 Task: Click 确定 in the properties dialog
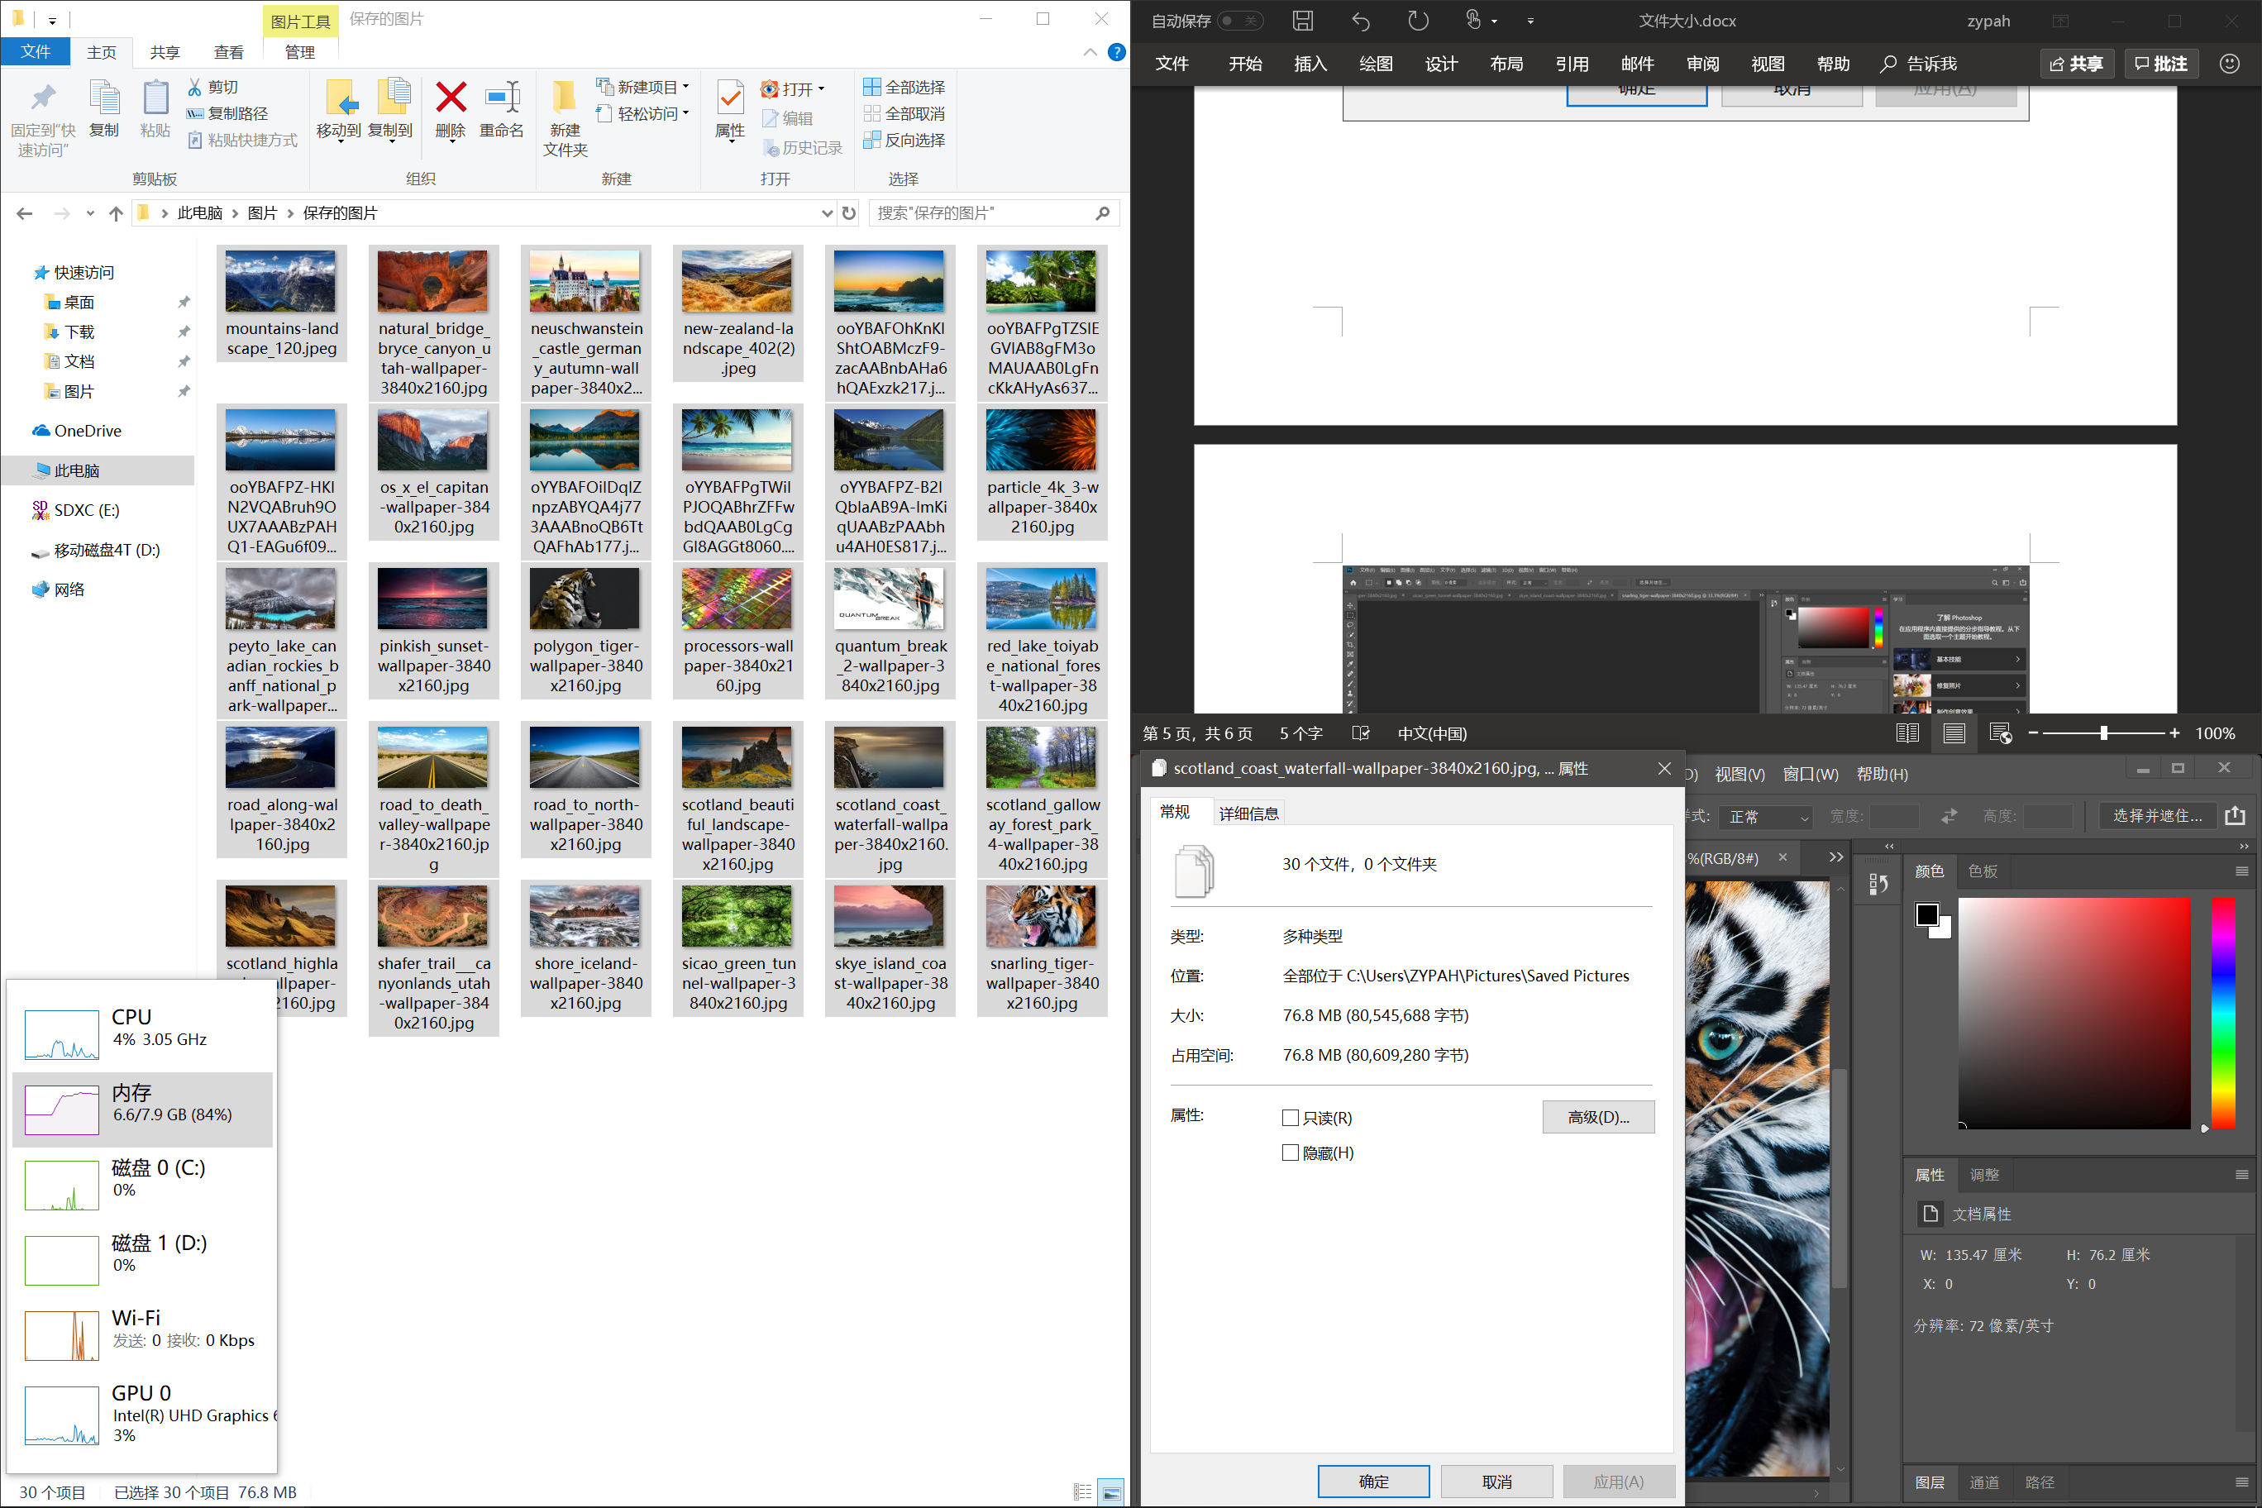click(x=1372, y=1481)
